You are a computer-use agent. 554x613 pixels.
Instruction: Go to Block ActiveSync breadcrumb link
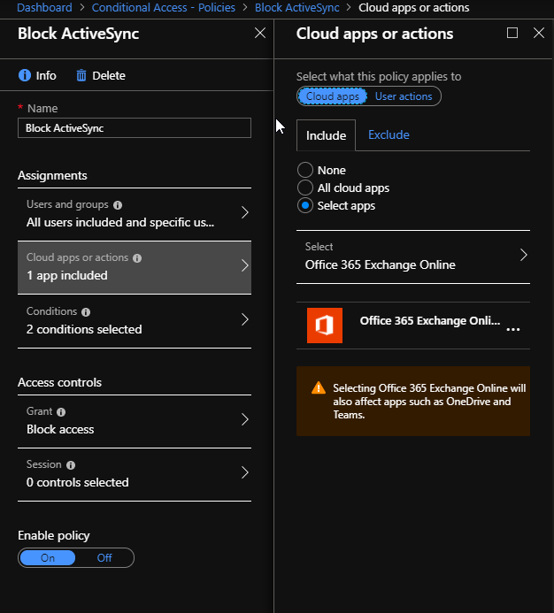tap(297, 7)
